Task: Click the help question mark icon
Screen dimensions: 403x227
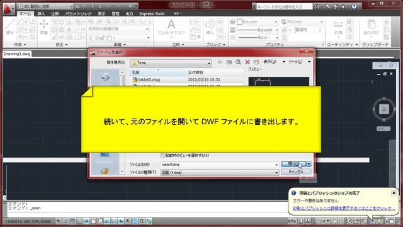Action: (x=354, y=6)
